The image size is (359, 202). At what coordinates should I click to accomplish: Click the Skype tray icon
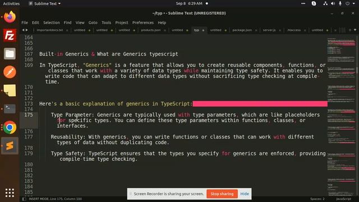click(314, 3)
